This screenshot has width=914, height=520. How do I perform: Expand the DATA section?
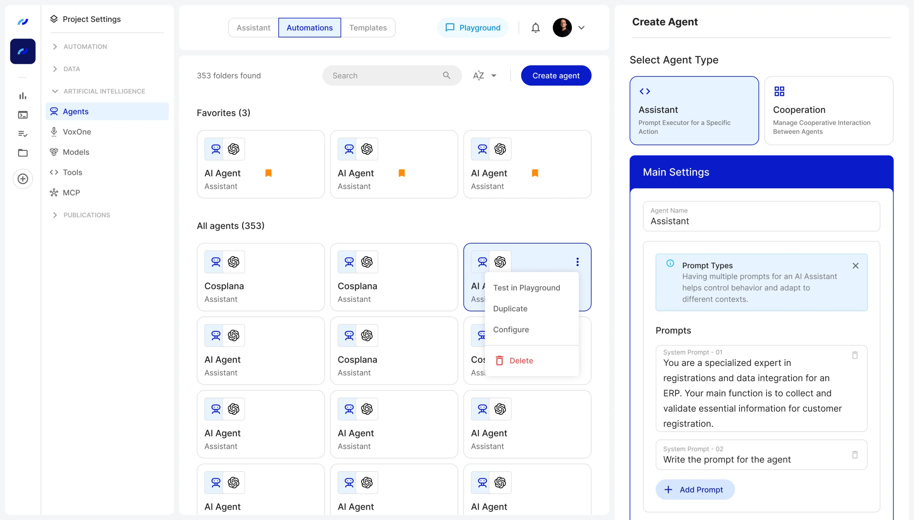[x=66, y=69]
